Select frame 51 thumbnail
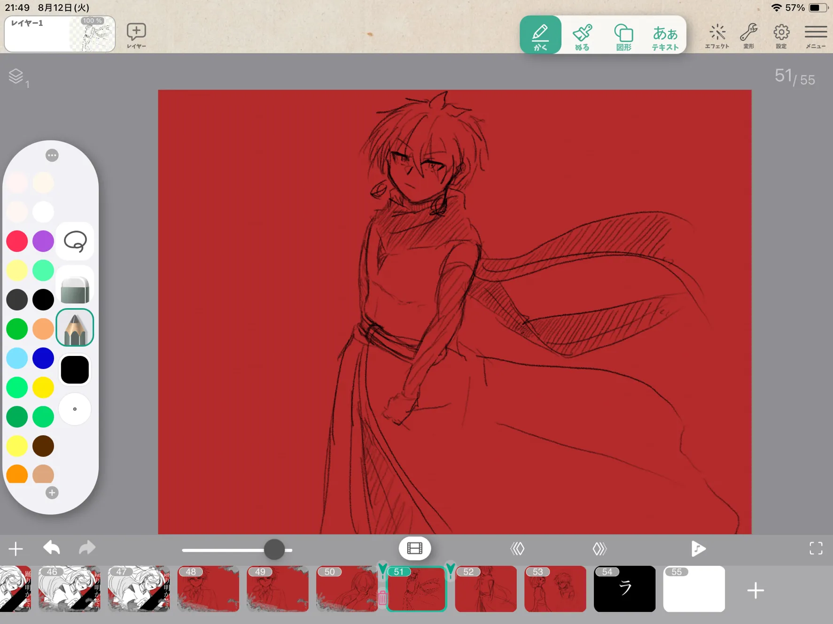 [416, 589]
